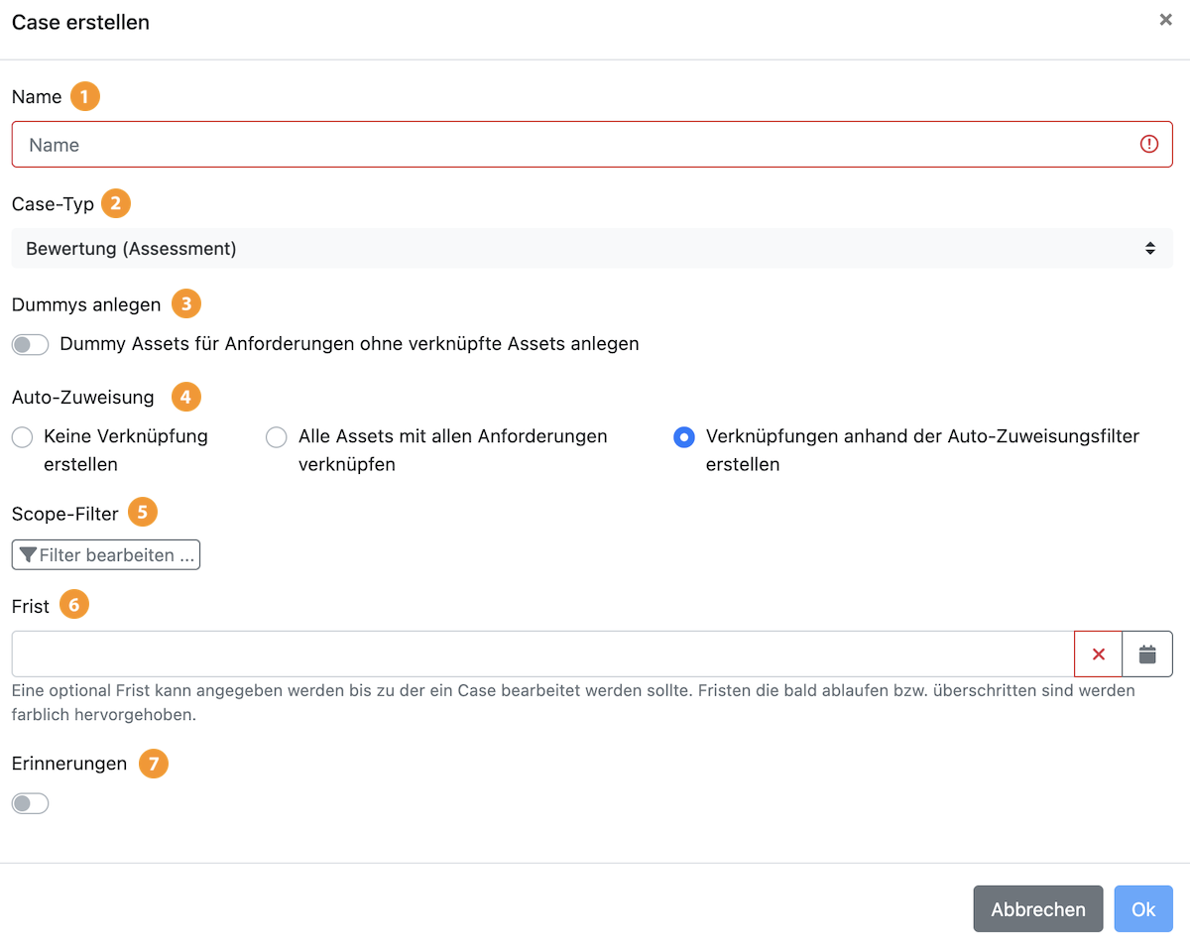This screenshot has height=951, width=1190.
Task: Click the orange badge number 2 beside Case-Typ
Action: click(116, 204)
